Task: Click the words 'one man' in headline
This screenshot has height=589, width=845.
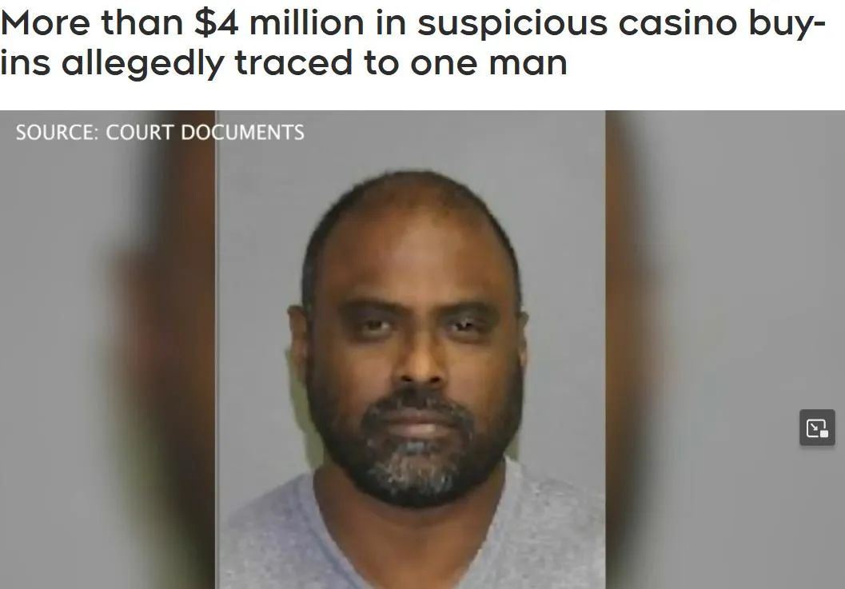Action: coord(488,64)
